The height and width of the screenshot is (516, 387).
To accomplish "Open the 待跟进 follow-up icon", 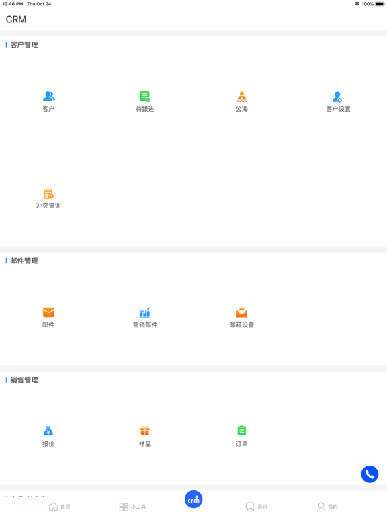I will click(145, 97).
